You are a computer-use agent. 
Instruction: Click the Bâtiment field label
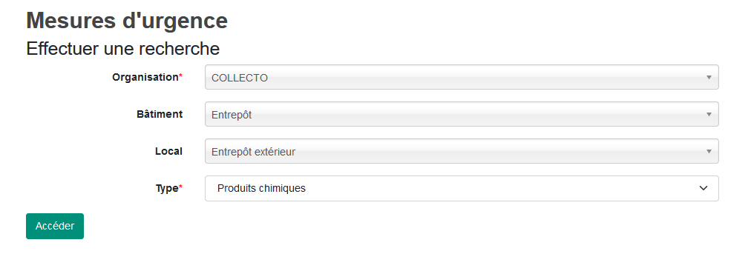(160, 114)
